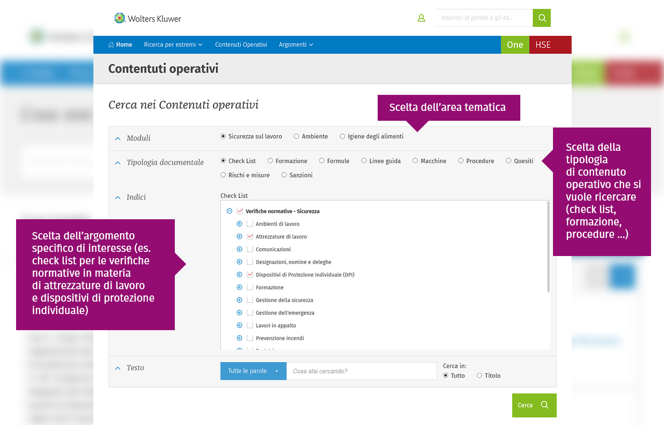Select Igiene degli alimenti radio
Image resolution: width=664 pixels, height=425 pixels.
(342, 136)
